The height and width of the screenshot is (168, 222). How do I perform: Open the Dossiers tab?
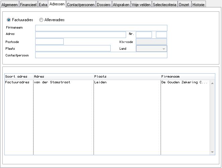(104, 5)
